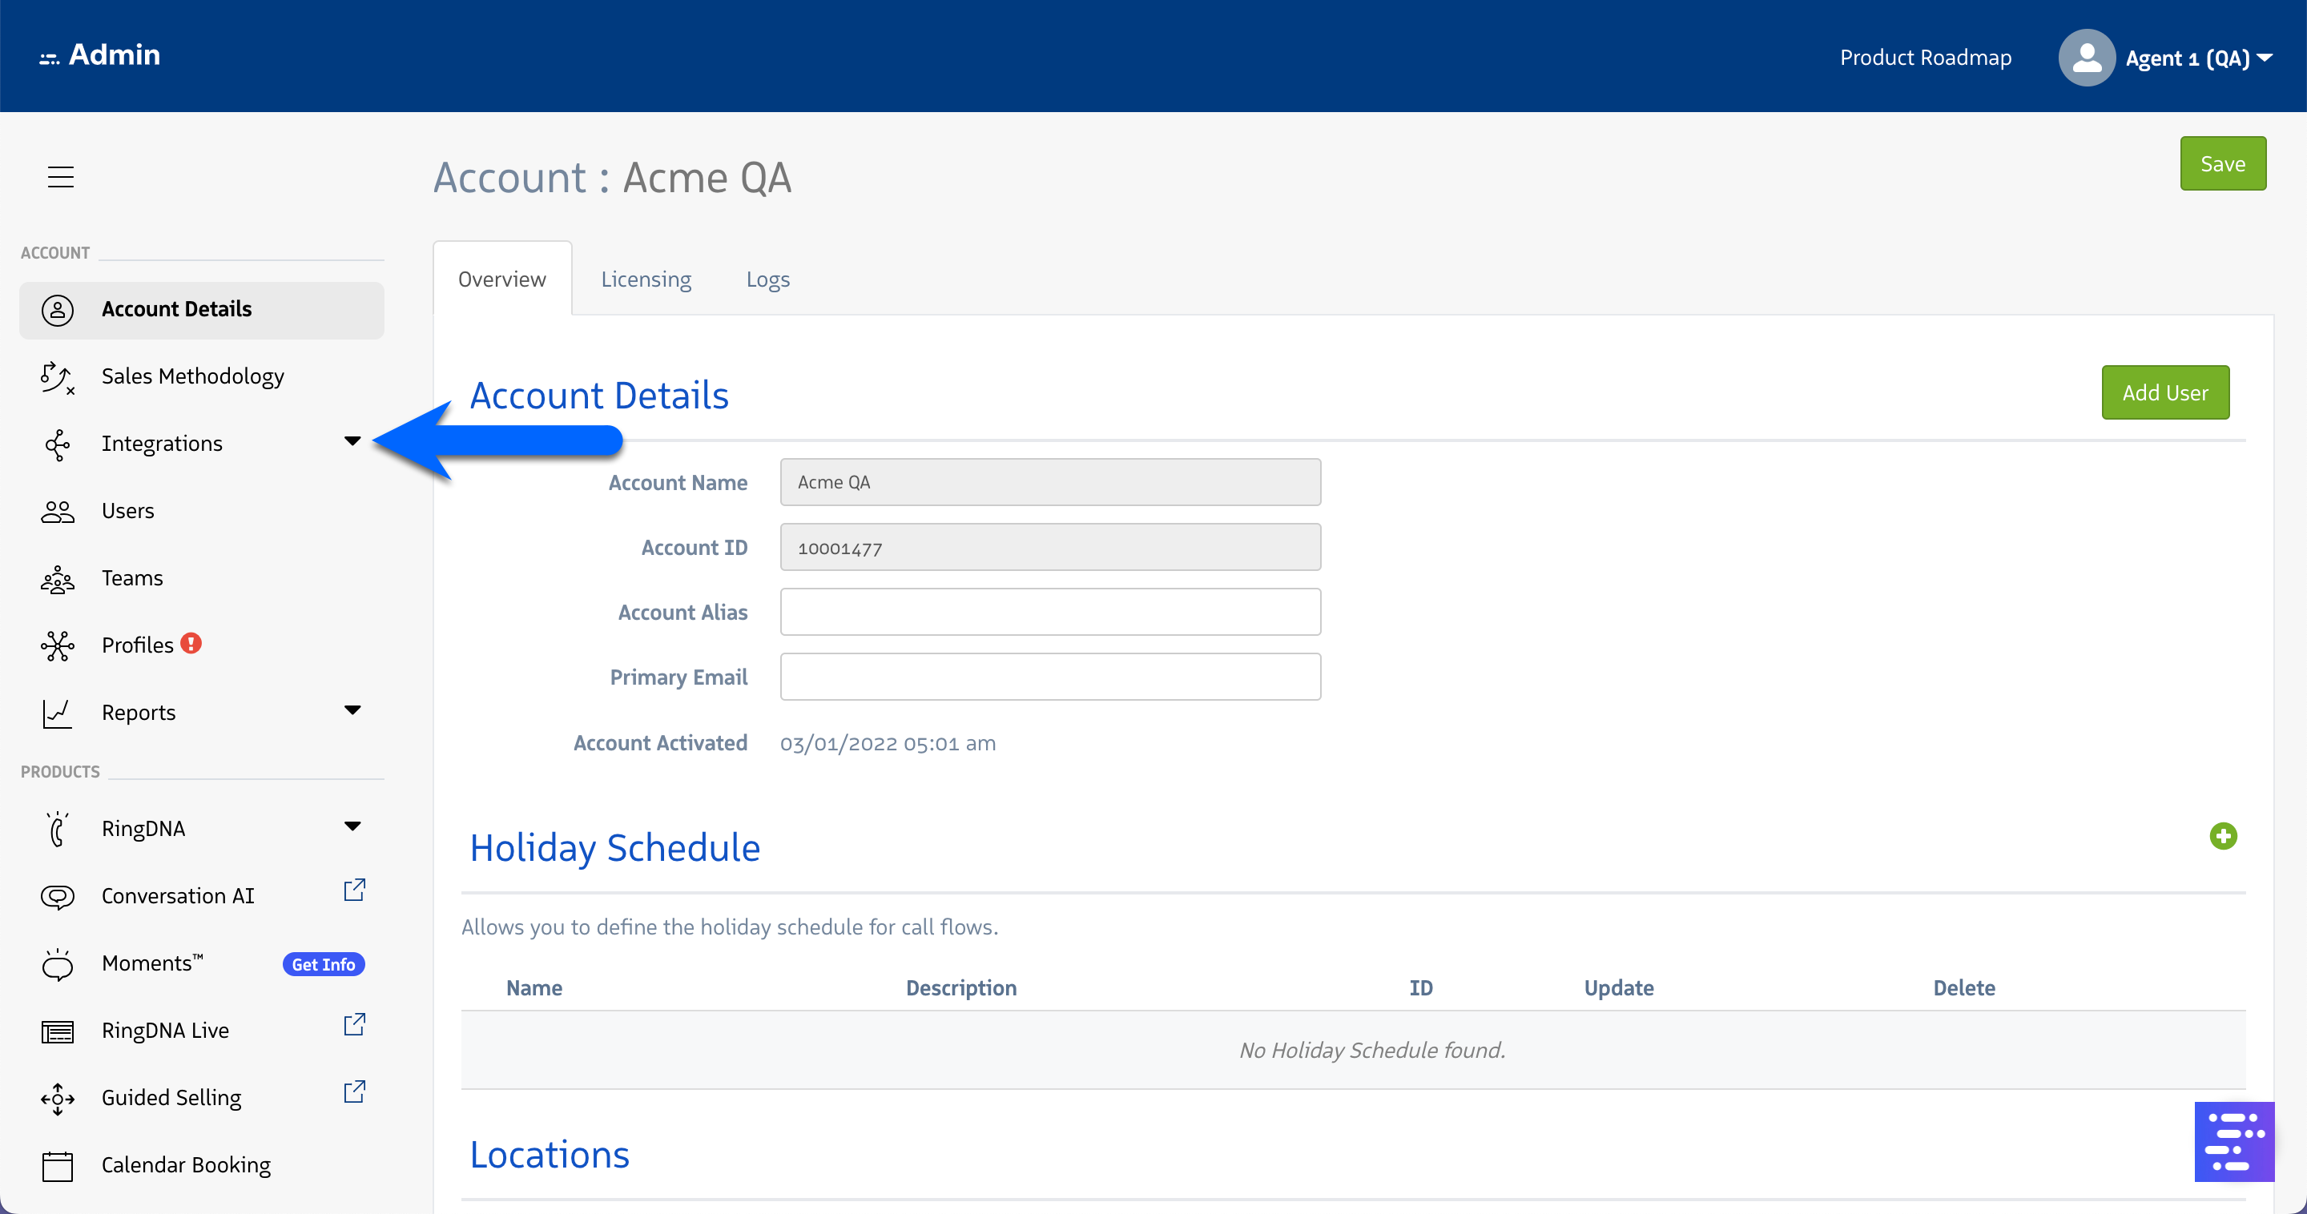Screen dimensions: 2307x1214
Task: Expand the Reports submenu arrow
Action: pos(352,711)
